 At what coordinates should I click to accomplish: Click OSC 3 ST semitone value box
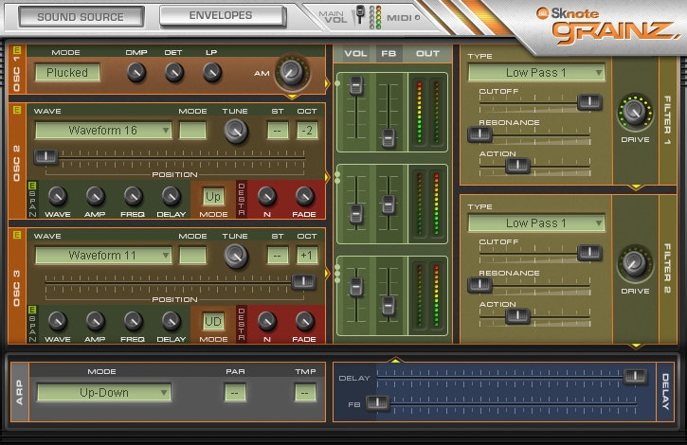[278, 256]
